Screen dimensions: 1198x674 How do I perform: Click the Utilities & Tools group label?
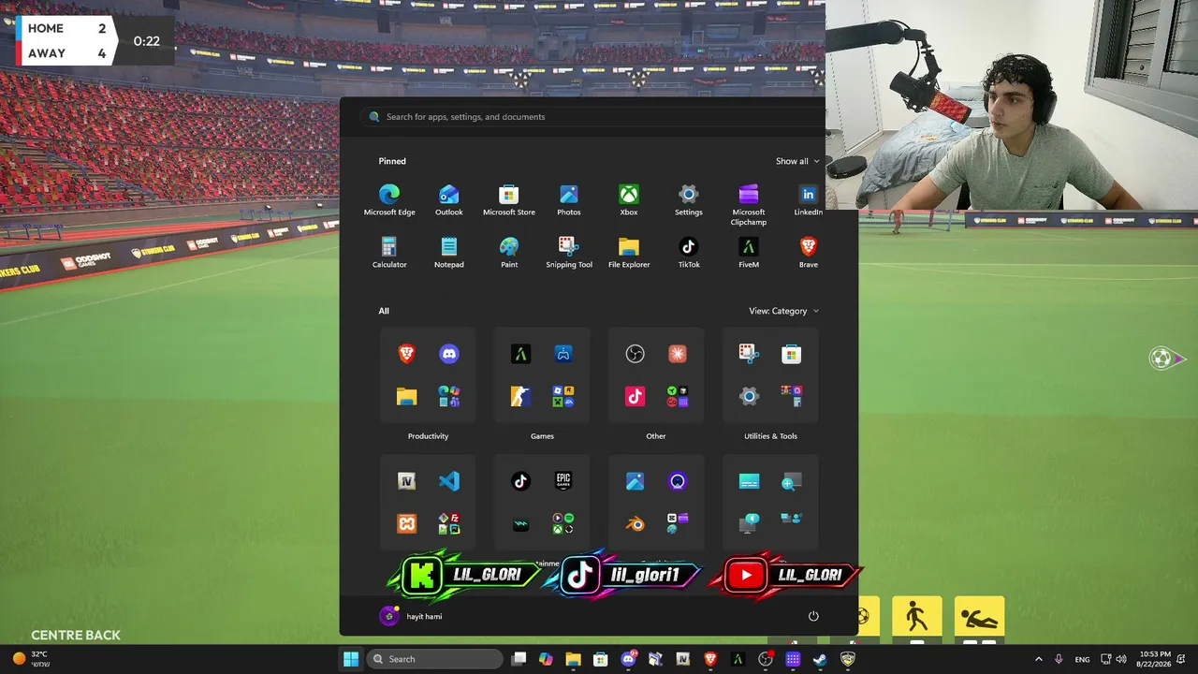(x=770, y=436)
